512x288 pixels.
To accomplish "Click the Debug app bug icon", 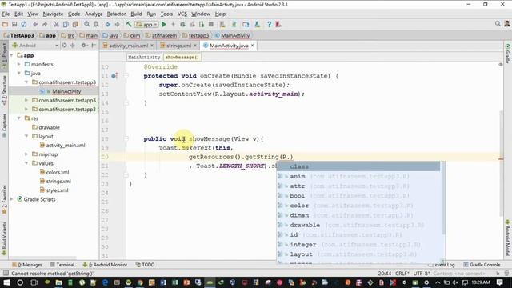I will 182,25.
